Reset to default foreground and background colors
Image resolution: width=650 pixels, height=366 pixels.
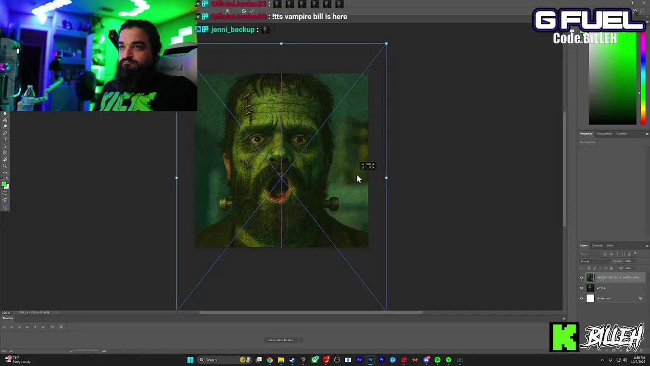click(3, 178)
